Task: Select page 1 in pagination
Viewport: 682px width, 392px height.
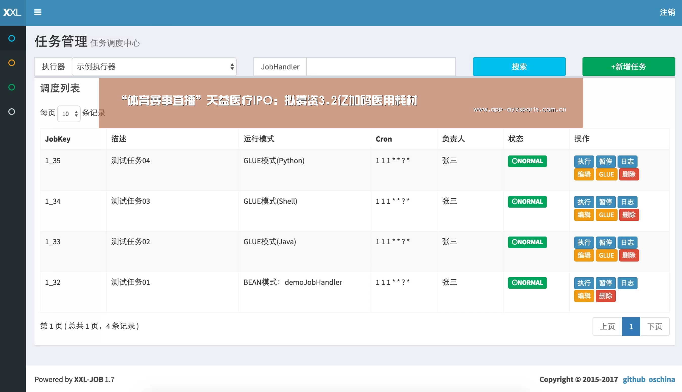Action: 631,327
